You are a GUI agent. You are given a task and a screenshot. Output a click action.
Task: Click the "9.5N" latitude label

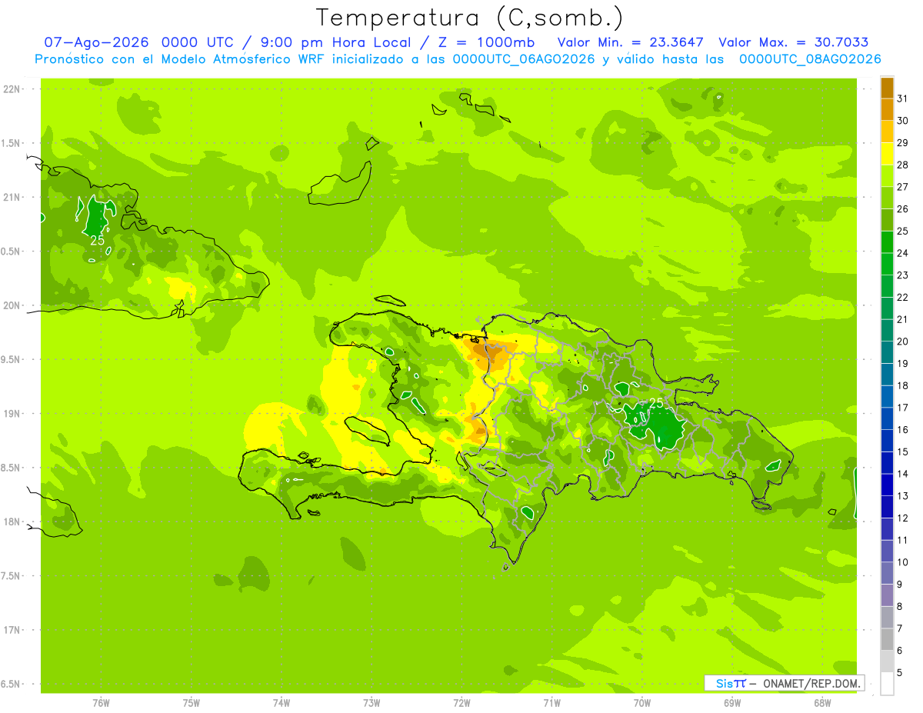pyautogui.click(x=12, y=360)
